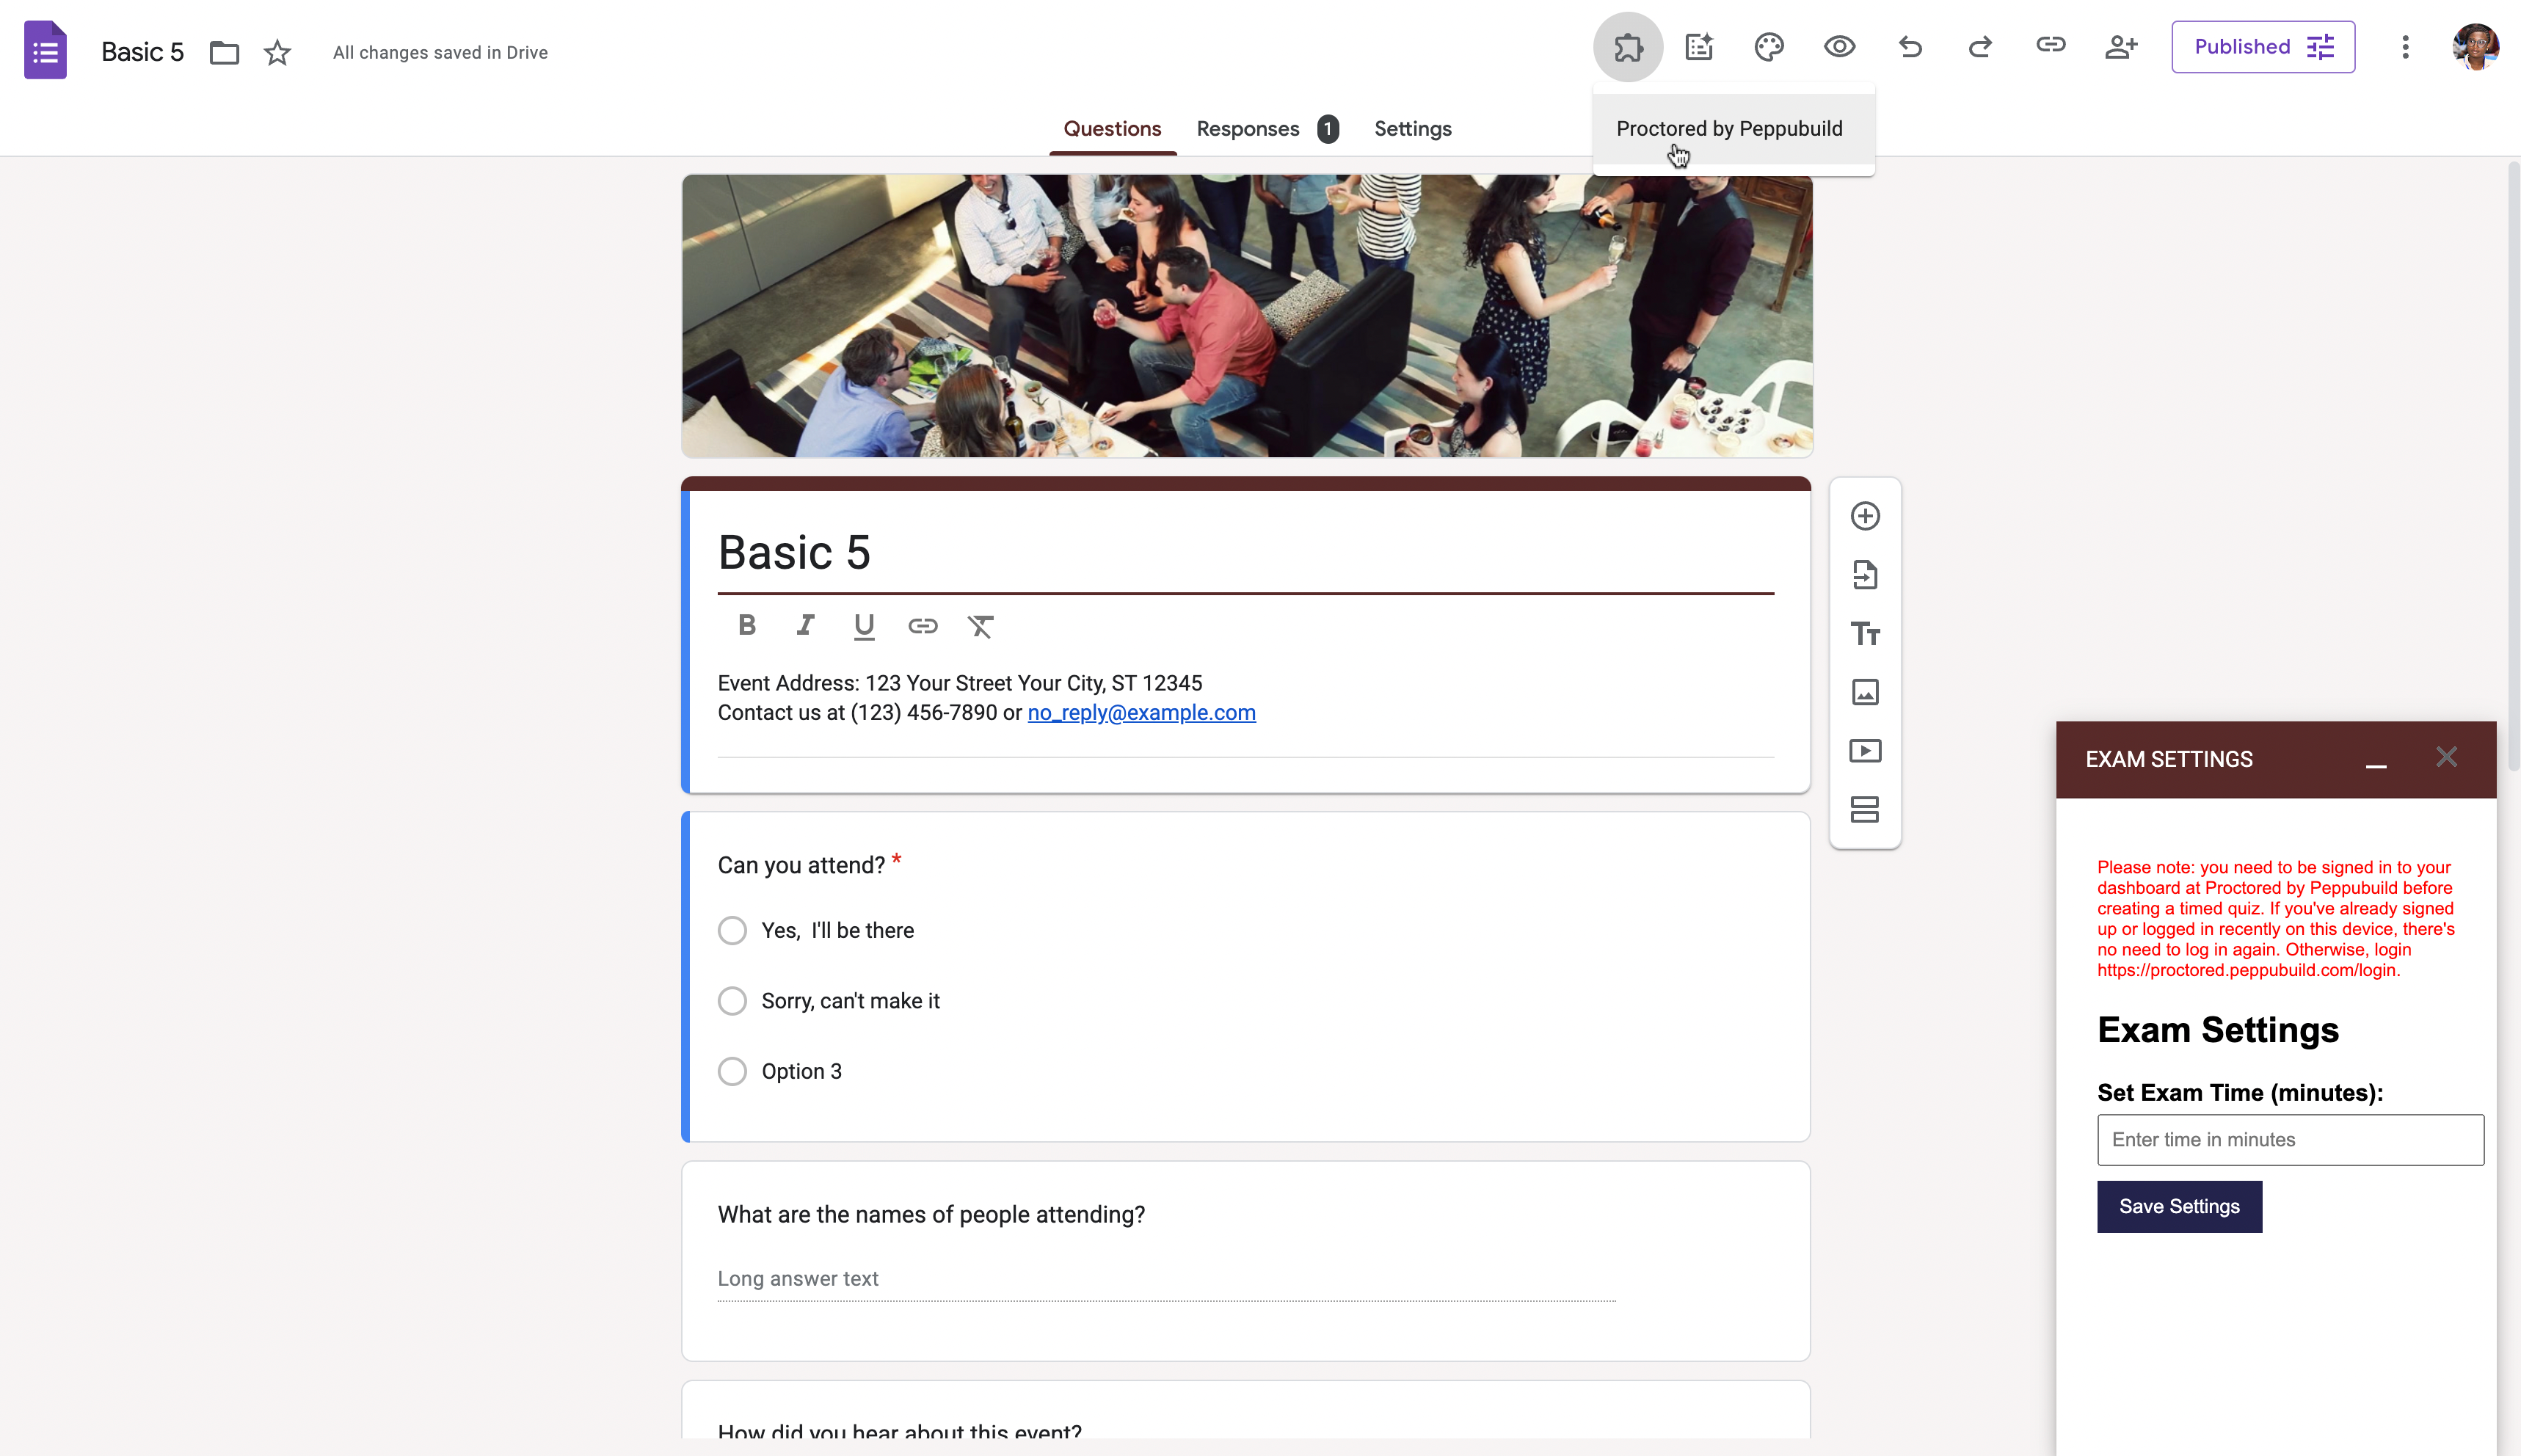Click the add section icon
Screen dimensions: 2521x1456
click(x=1865, y=810)
